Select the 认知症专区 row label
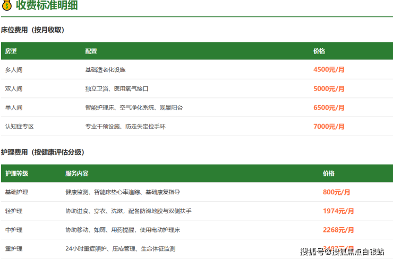Viewport: 393px width, 260px height. click(20, 127)
